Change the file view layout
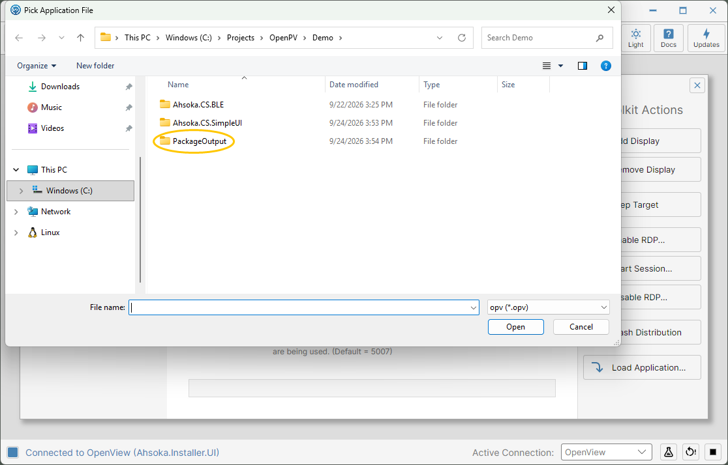Image resolution: width=728 pixels, height=465 pixels. point(547,66)
